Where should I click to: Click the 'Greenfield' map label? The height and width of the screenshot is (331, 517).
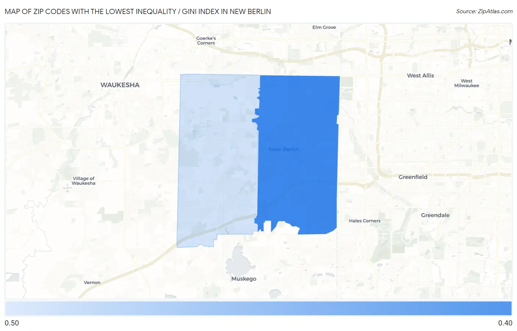pyautogui.click(x=413, y=177)
